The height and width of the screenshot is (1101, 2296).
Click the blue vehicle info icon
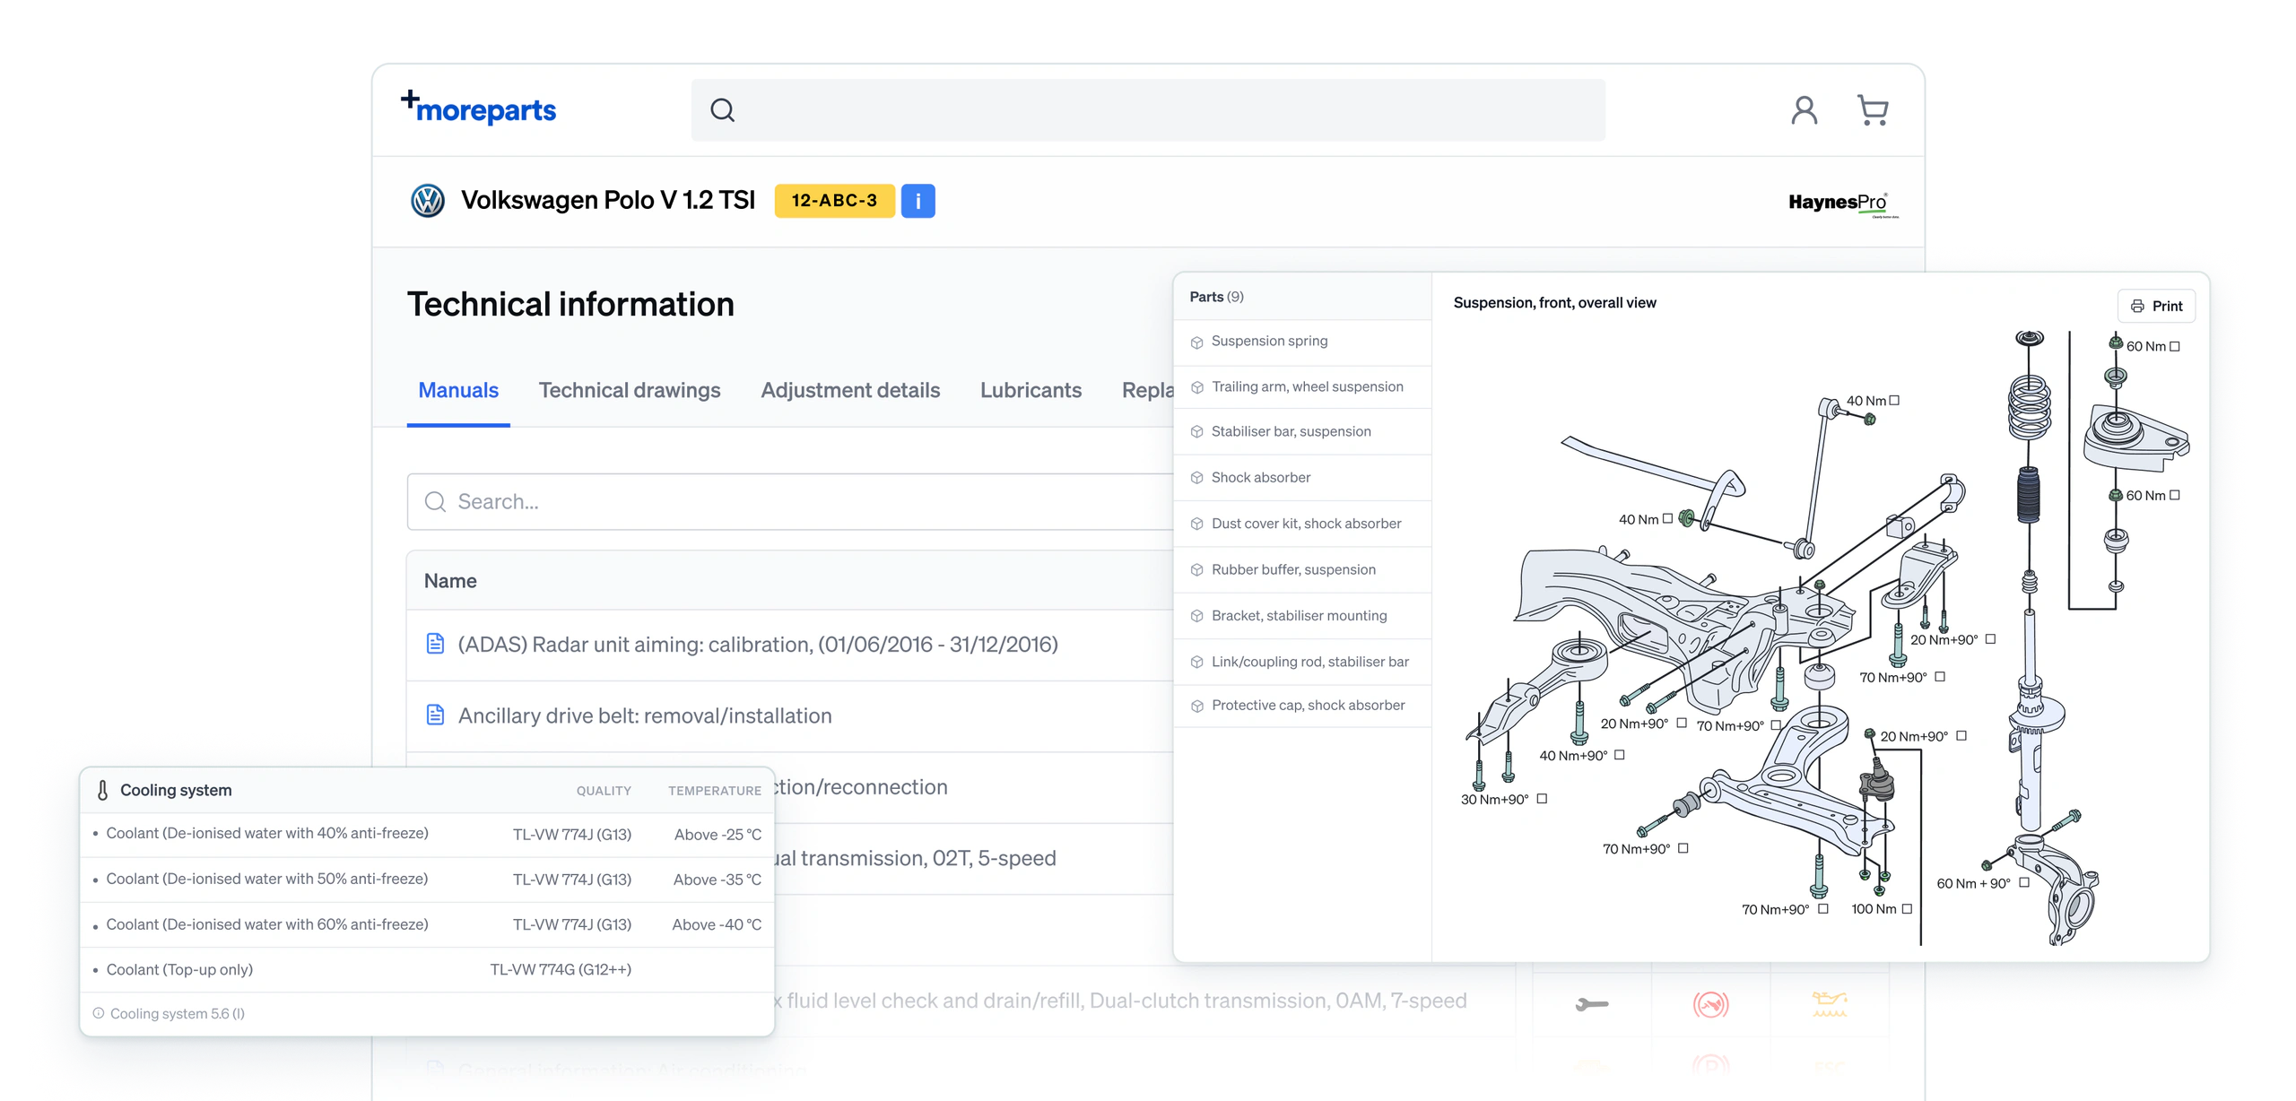(x=918, y=201)
